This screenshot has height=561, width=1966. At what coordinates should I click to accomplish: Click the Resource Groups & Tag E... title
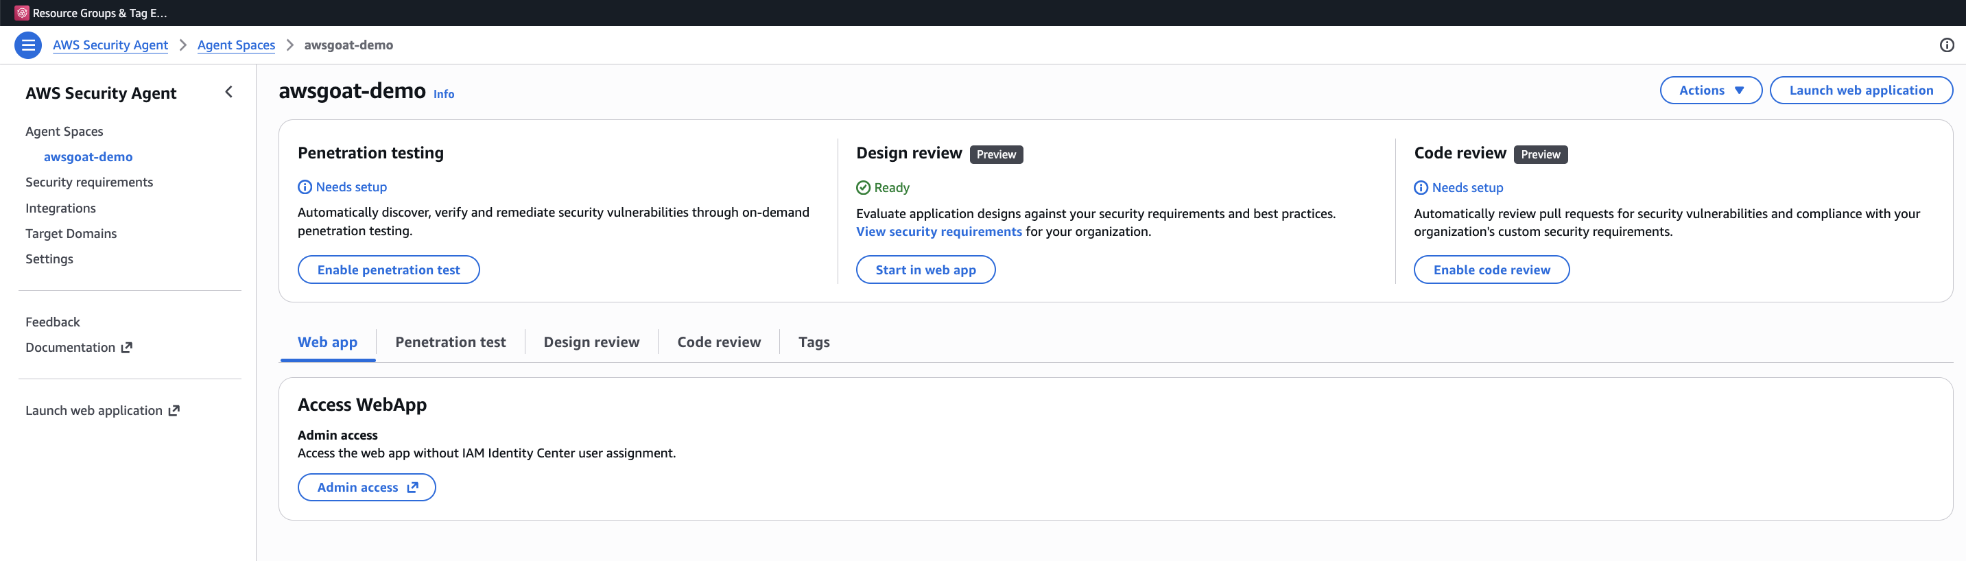99,13
